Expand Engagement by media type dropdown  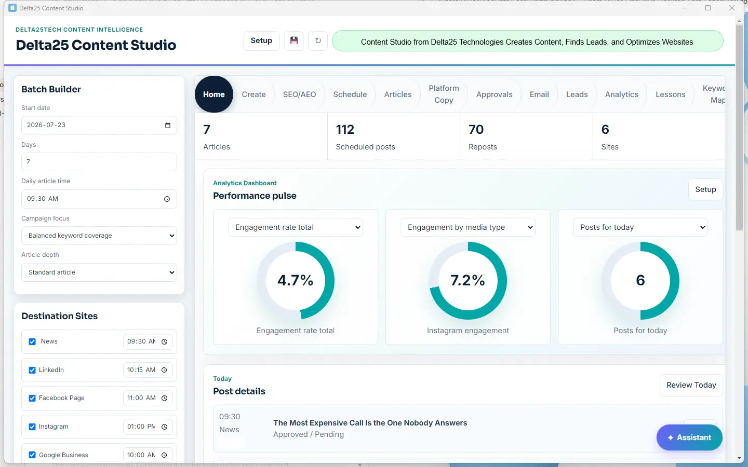coord(468,227)
